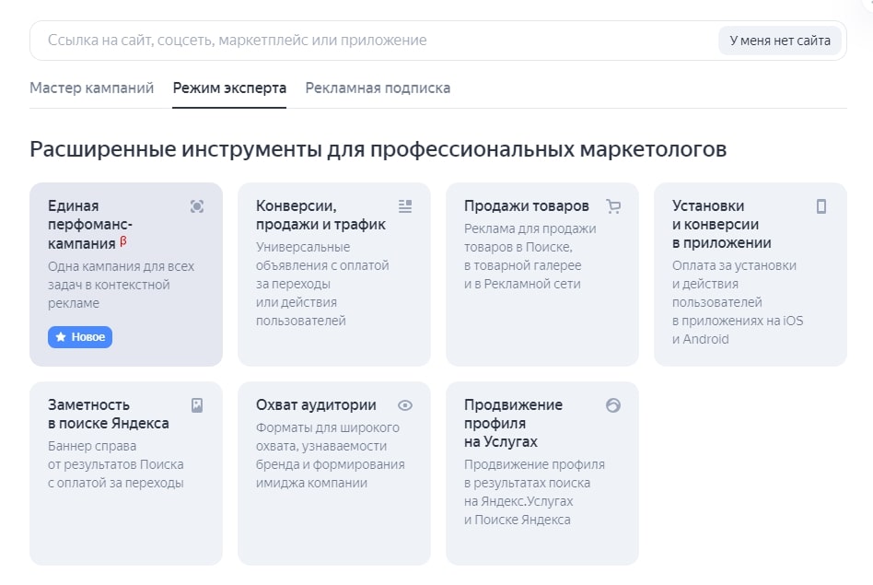Click the eye icon on Охват аудитории
This screenshot has height=585, width=873.
tap(405, 405)
